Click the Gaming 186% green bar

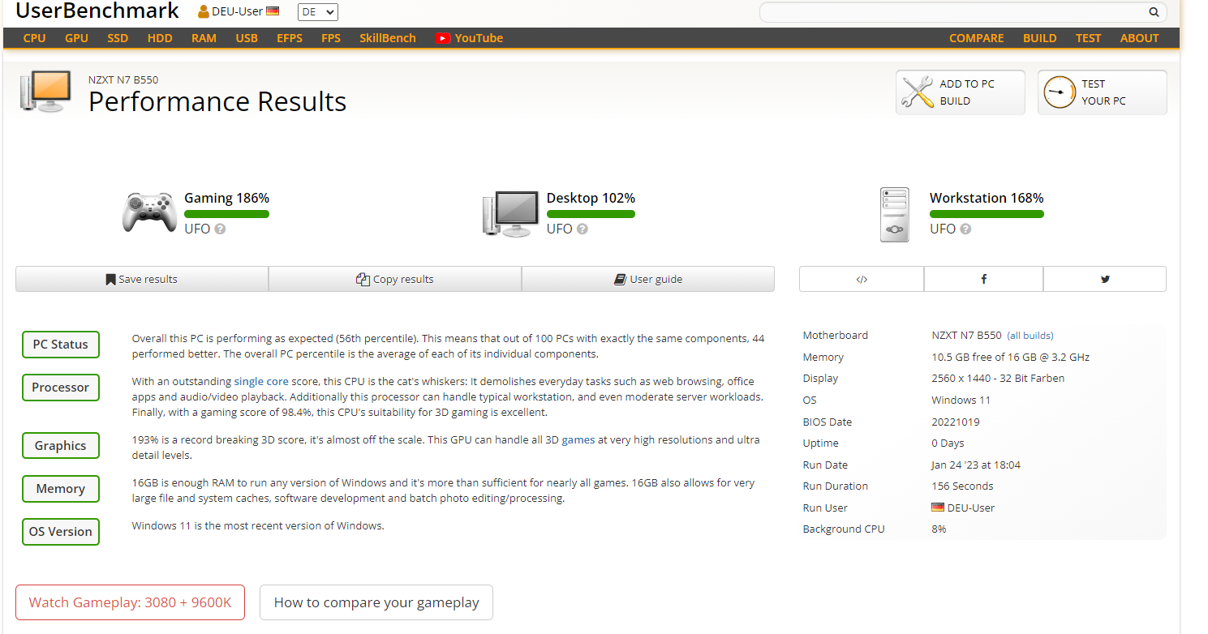pos(226,214)
